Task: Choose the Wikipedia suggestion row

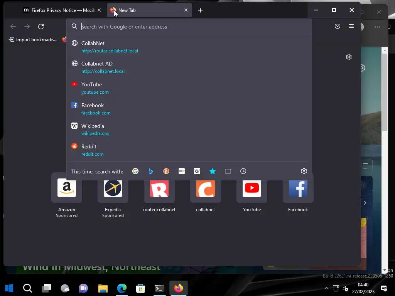Action: tap(189, 129)
